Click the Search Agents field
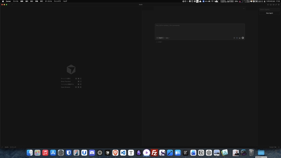The height and width of the screenshot is (158, 281). [269, 9]
